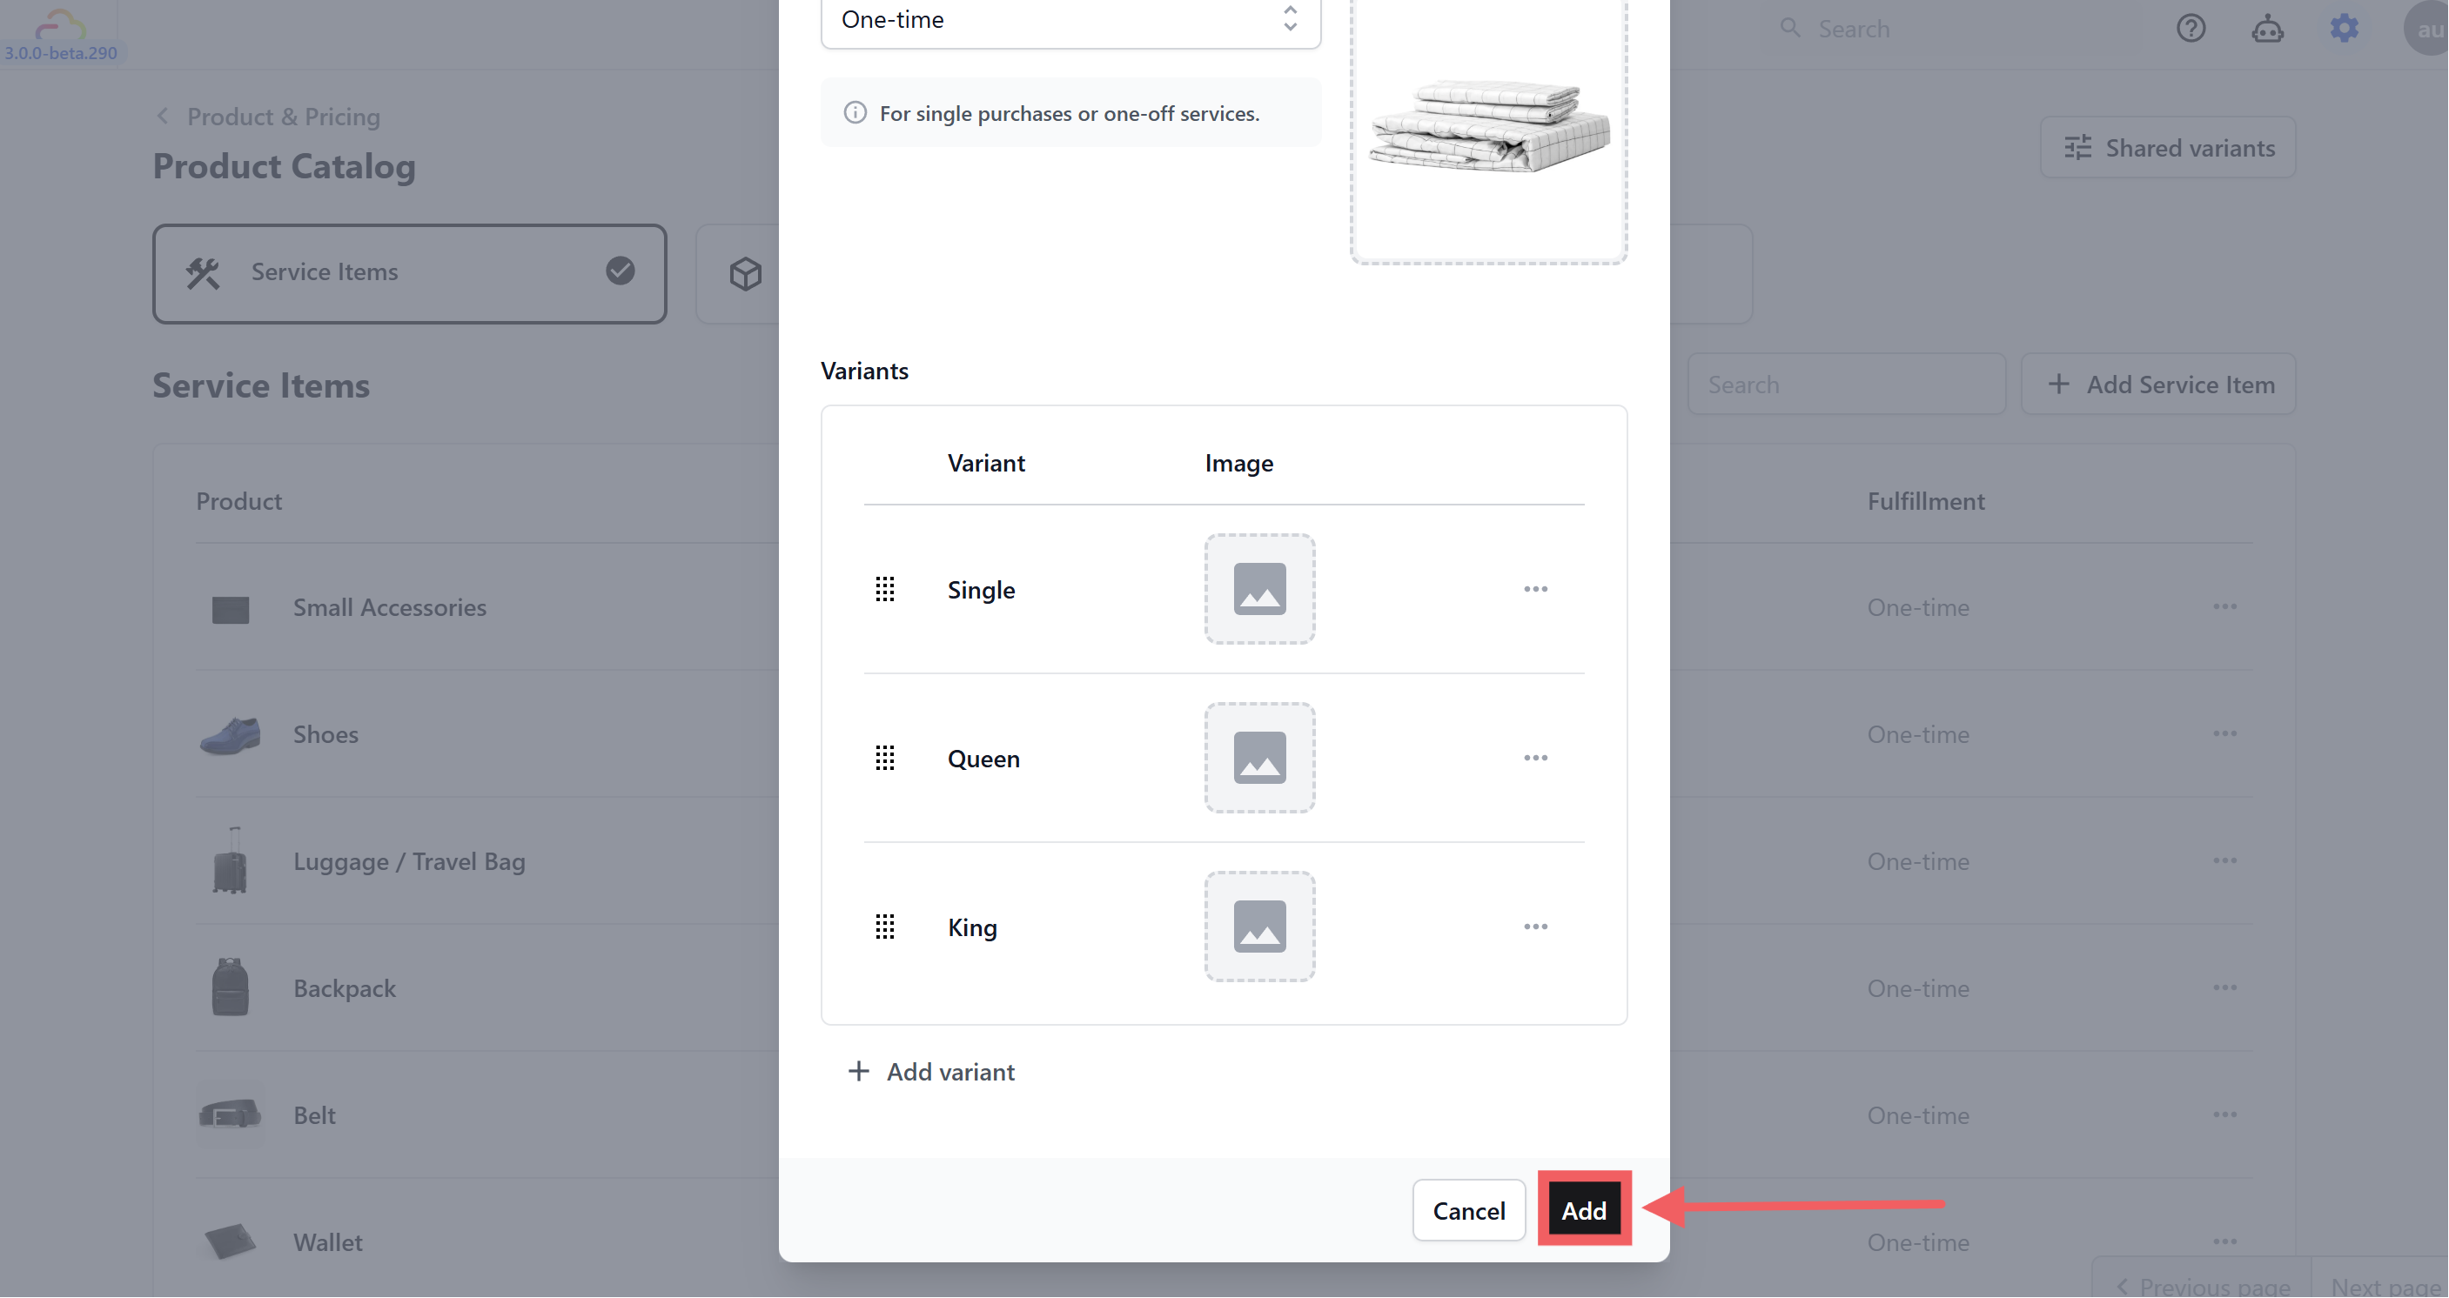Cancel the dialog
Screen dimensions: 2449x1298
(1468, 1211)
